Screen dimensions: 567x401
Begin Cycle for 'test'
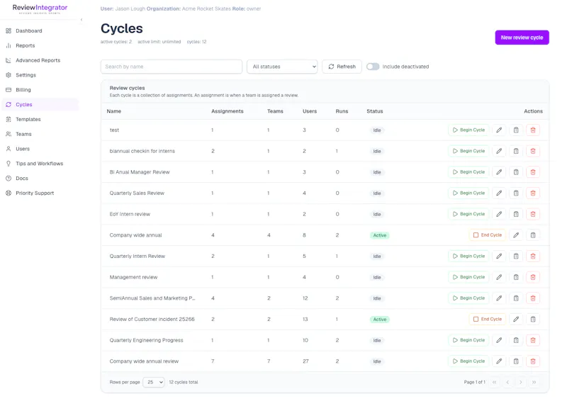pyautogui.click(x=468, y=130)
